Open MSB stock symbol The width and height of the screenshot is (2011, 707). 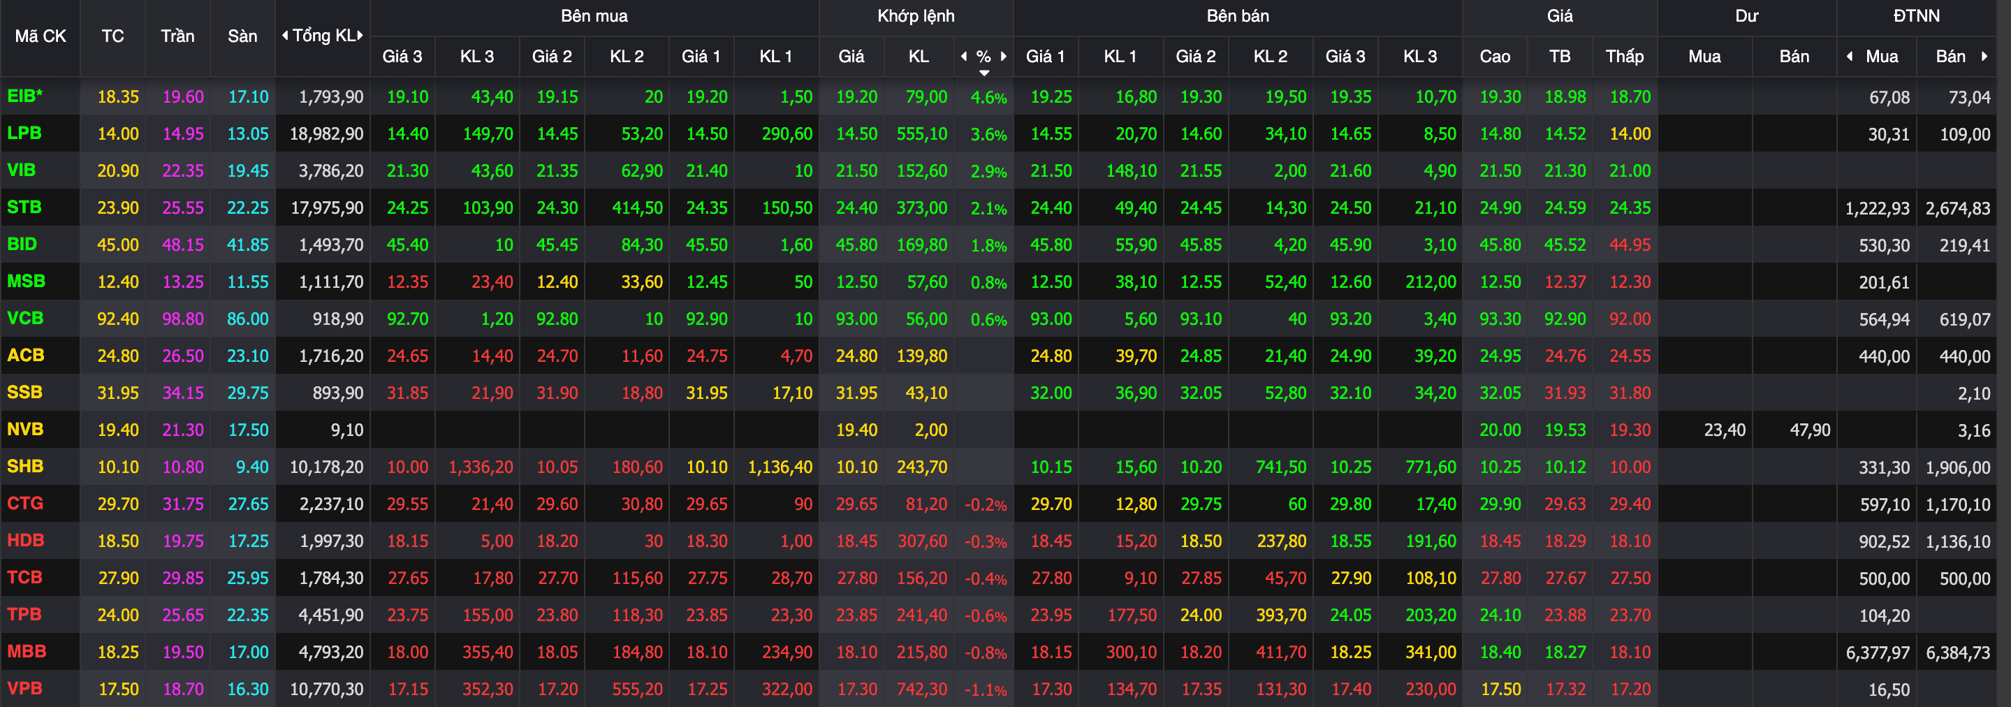[26, 282]
